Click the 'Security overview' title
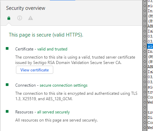 (26, 8)
